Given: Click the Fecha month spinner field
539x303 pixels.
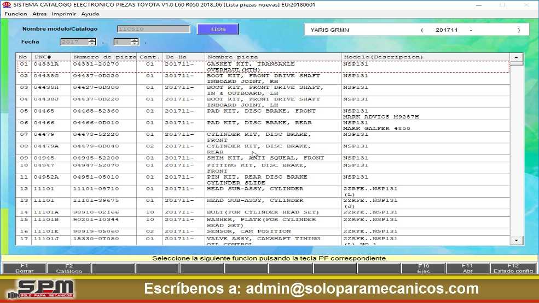Looking at the screenshot, I should pos(126,42).
